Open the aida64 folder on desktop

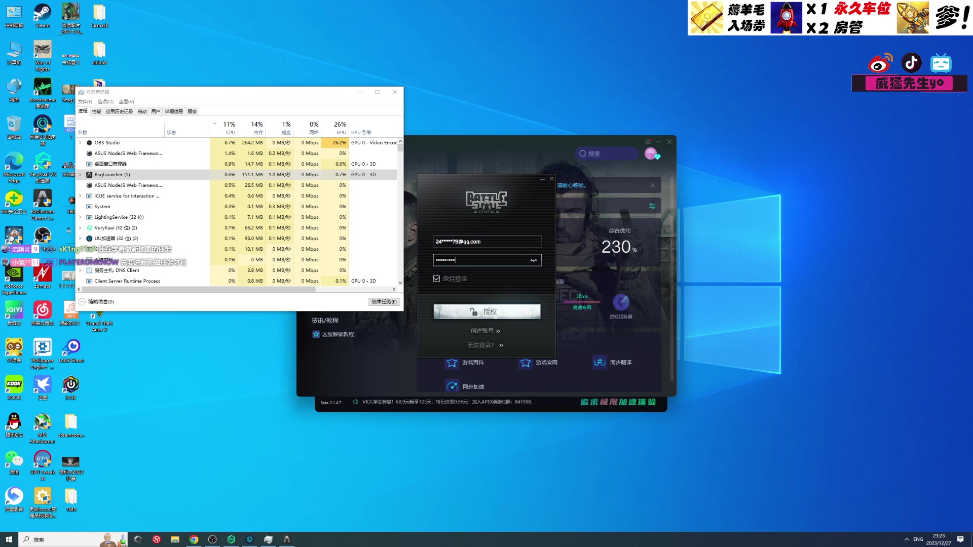[x=99, y=53]
